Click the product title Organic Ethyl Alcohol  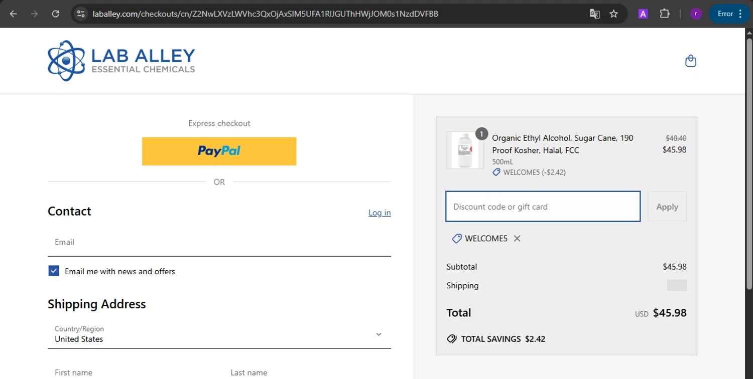pos(563,144)
